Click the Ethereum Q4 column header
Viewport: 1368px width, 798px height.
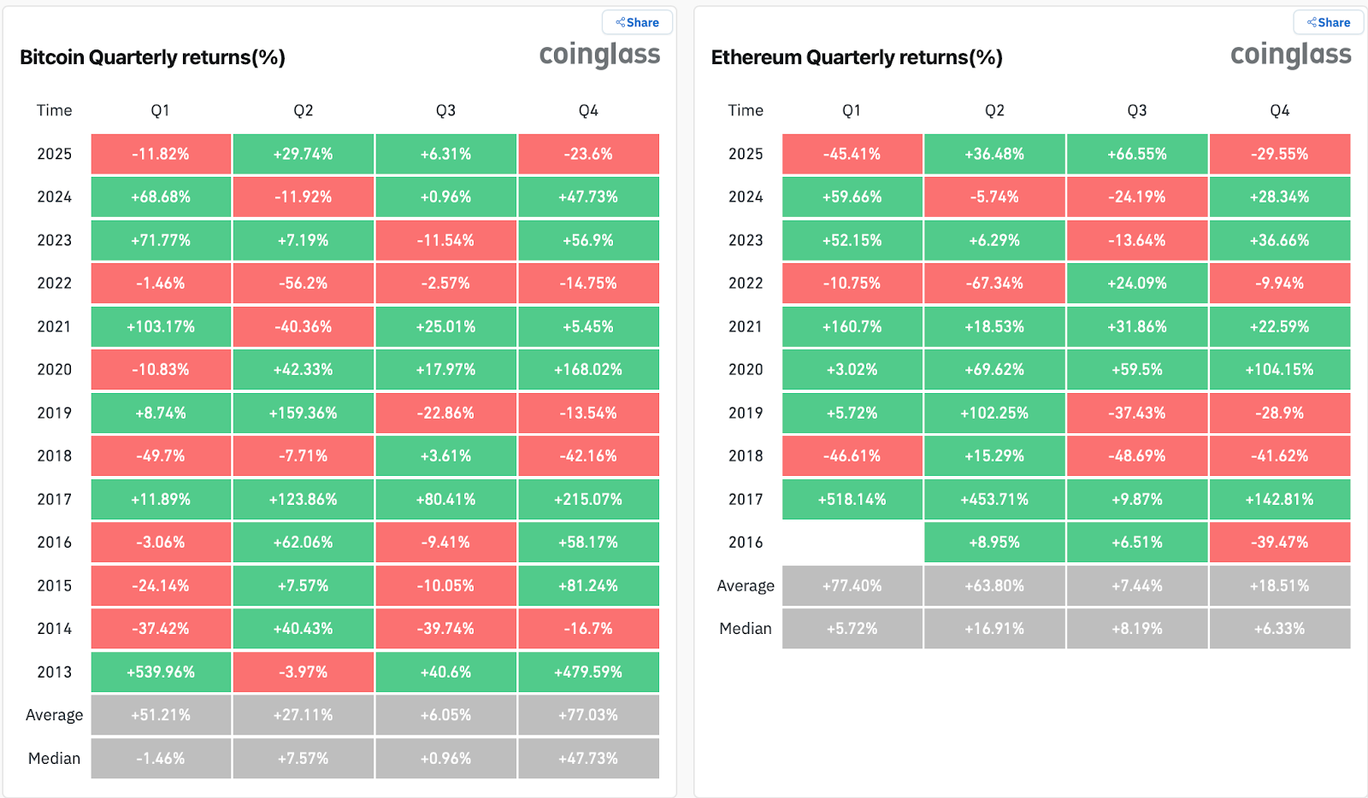click(1279, 110)
